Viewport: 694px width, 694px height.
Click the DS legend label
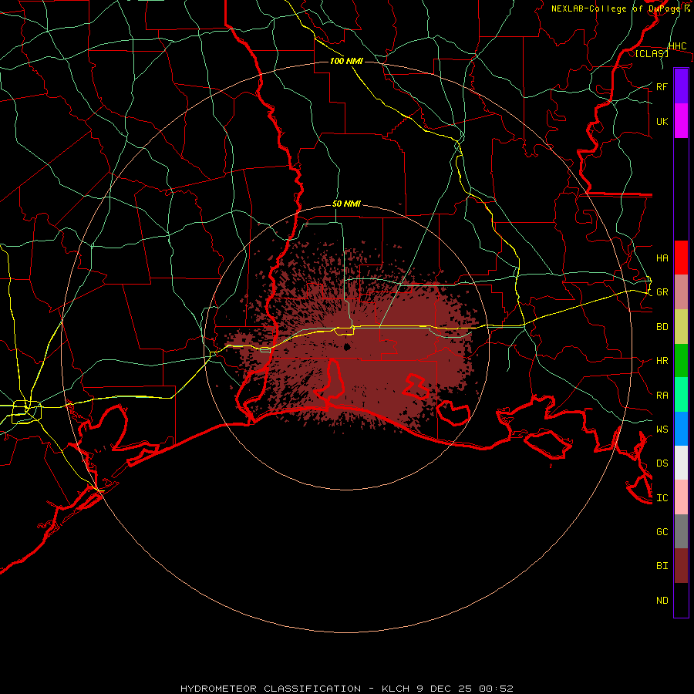coord(662,463)
